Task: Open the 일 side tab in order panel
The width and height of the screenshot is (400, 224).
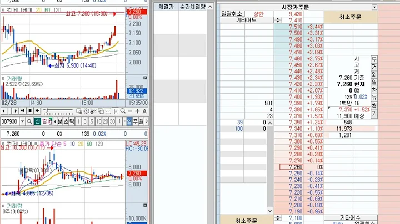Action: tap(374, 82)
